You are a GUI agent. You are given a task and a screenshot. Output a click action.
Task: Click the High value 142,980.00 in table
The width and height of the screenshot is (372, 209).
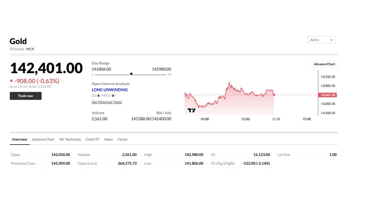[x=194, y=155]
